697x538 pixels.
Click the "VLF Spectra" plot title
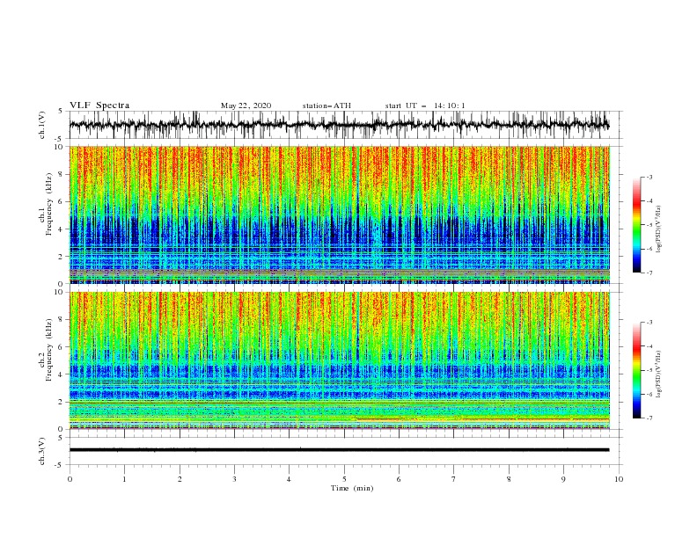coord(99,105)
